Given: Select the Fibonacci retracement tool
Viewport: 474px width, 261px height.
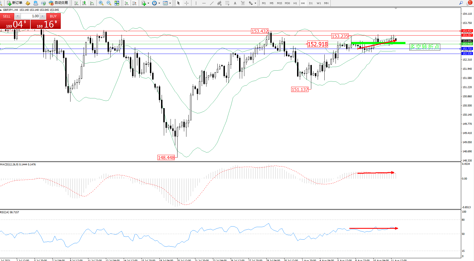Looking at the screenshot, I should [x=227, y=3].
